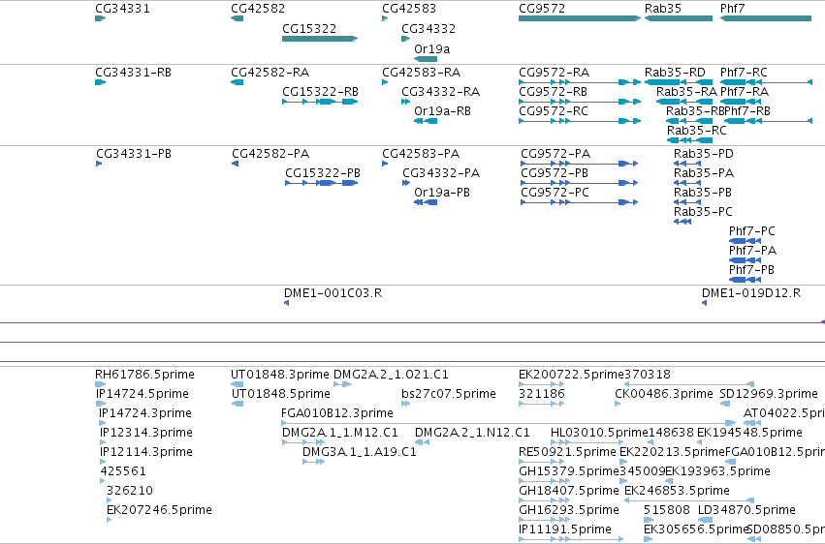Click the CG42582 gene label
Image resolution: width=825 pixels, height=544 pixels.
[258, 9]
